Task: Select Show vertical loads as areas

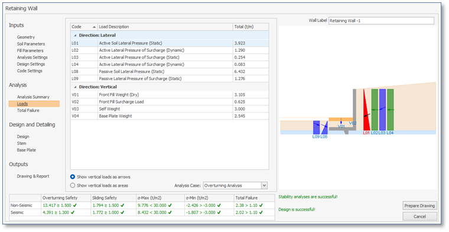Action: point(73,185)
